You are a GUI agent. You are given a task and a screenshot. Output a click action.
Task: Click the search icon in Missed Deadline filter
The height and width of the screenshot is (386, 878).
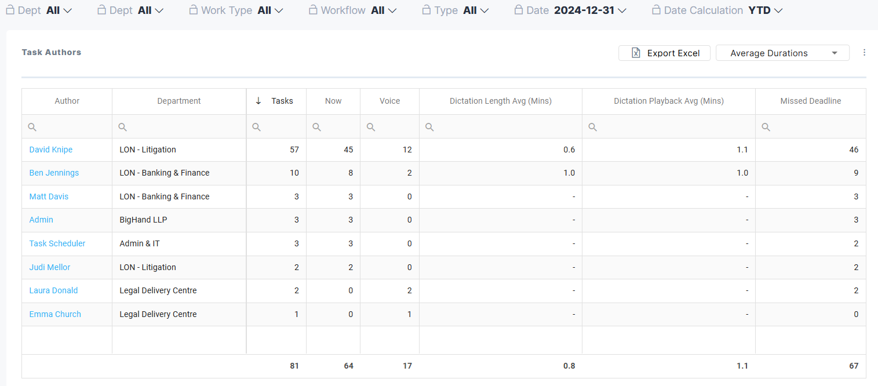click(766, 127)
